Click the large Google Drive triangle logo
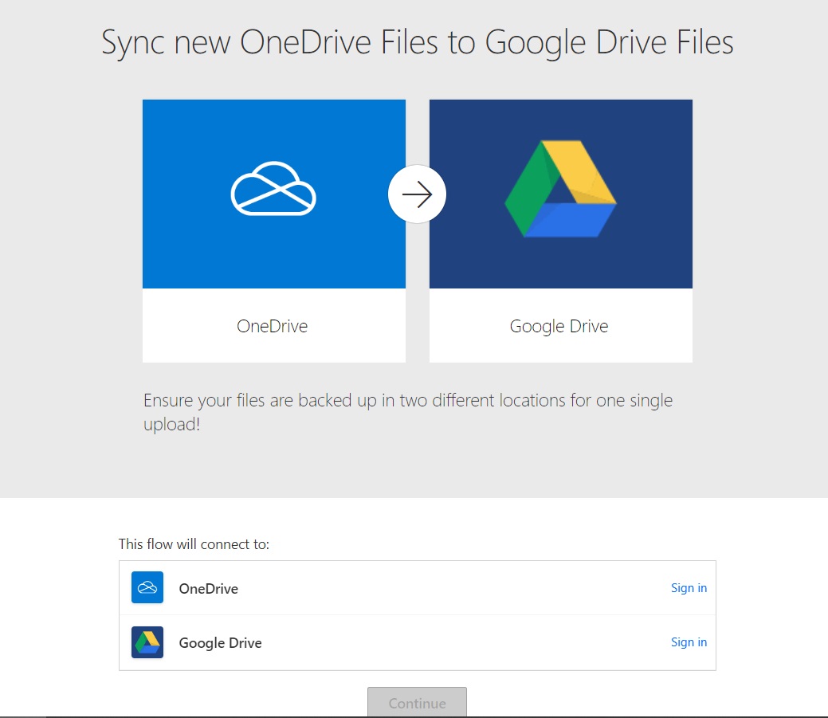The width and height of the screenshot is (828, 718). pos(561,189)
